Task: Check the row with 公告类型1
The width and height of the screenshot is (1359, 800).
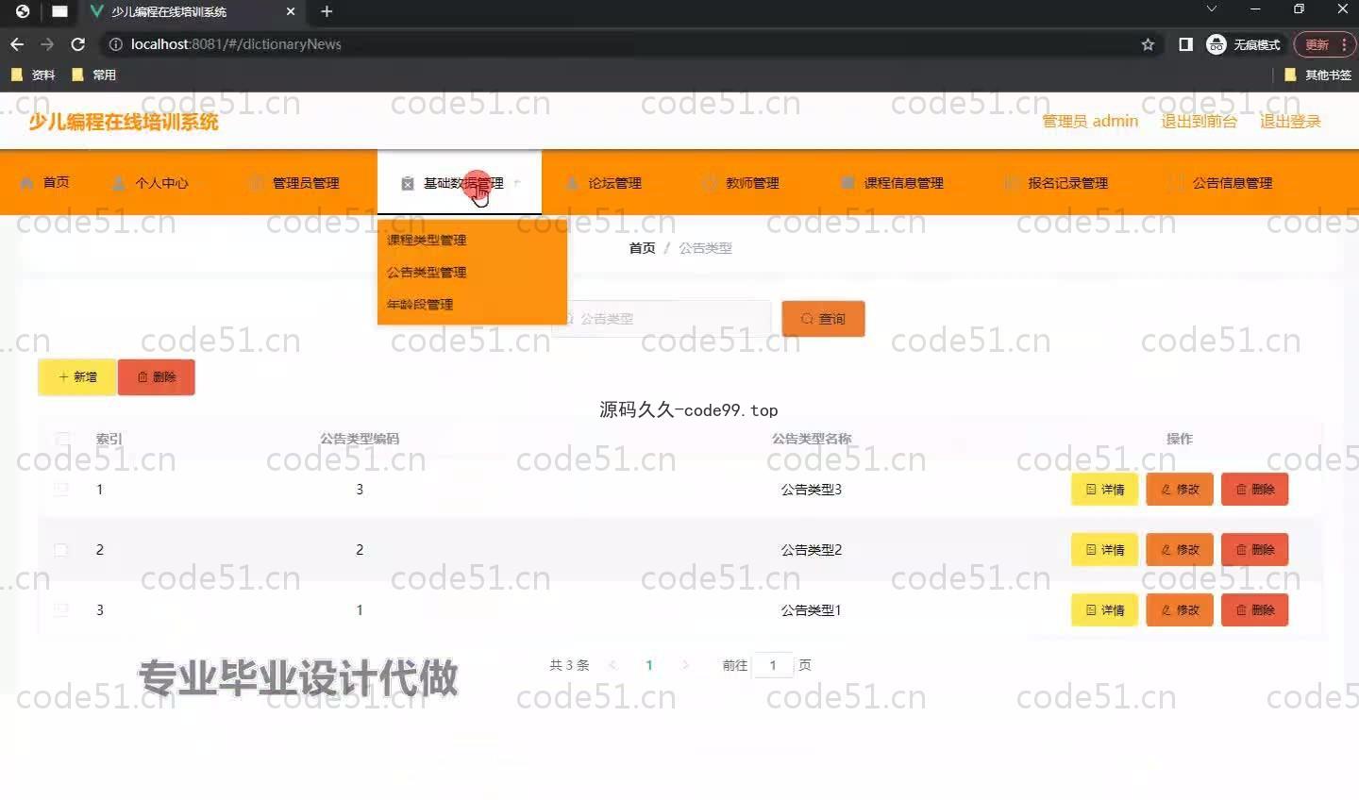Action: tap(61, 609)
